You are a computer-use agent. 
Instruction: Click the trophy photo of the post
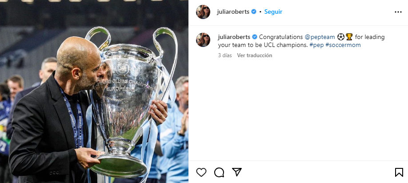coord(94,91)
